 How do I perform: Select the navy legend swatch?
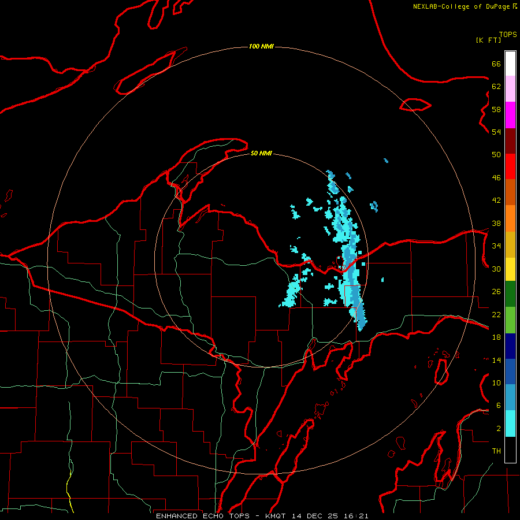(x=510, y=346)
